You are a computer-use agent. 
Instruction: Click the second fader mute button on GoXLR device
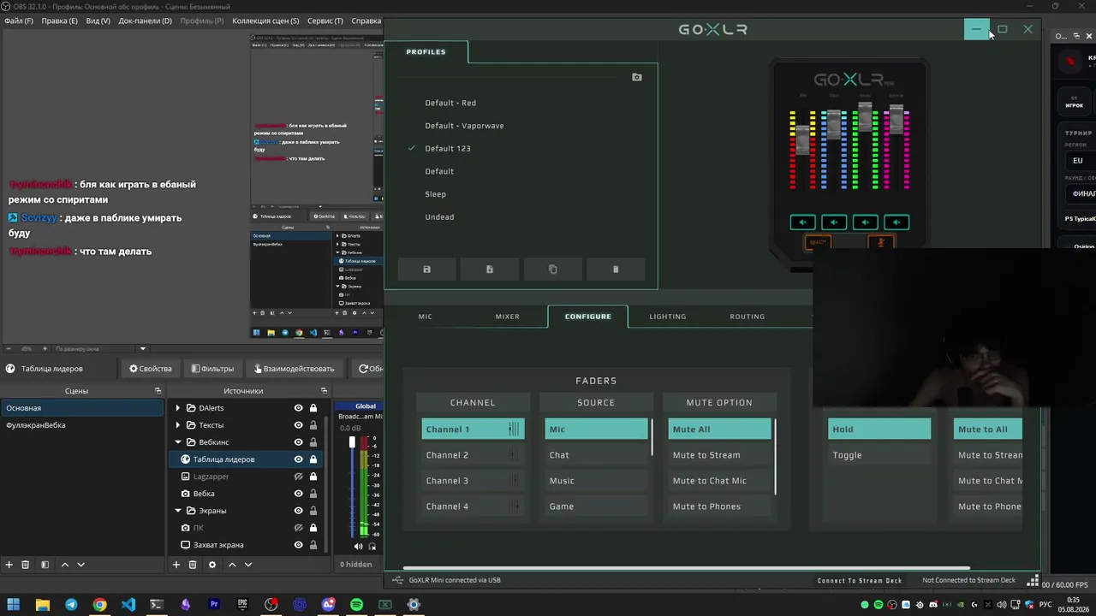[834, 222]
